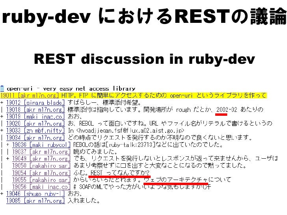Click the text '入れました。' on row 19085
The width and height of the screenshot is (287, 215).
(84, 201)
